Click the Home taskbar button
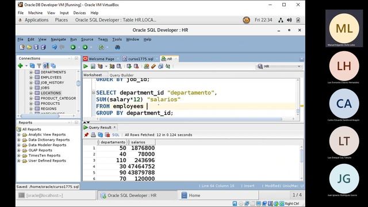368x207 pixels. pos(218,195)
